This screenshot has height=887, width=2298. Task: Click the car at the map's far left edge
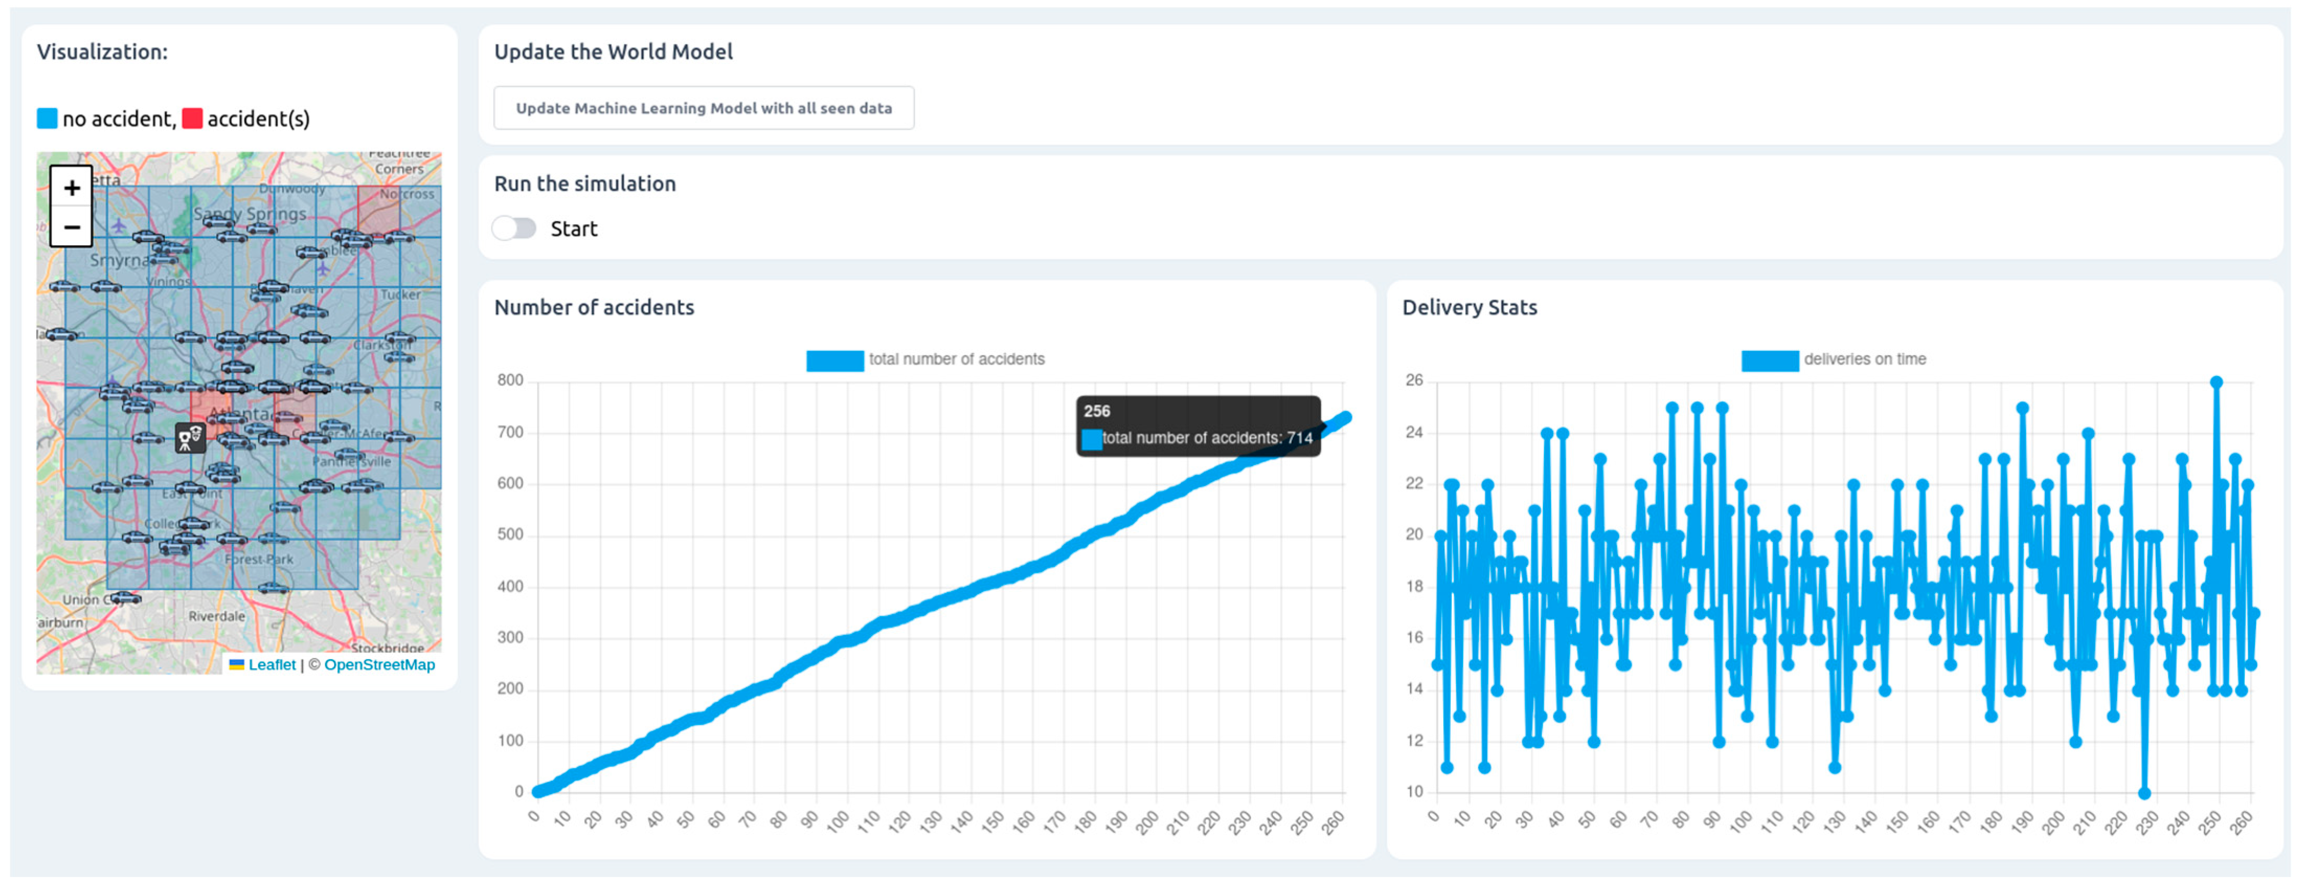(x=61, y=335)
